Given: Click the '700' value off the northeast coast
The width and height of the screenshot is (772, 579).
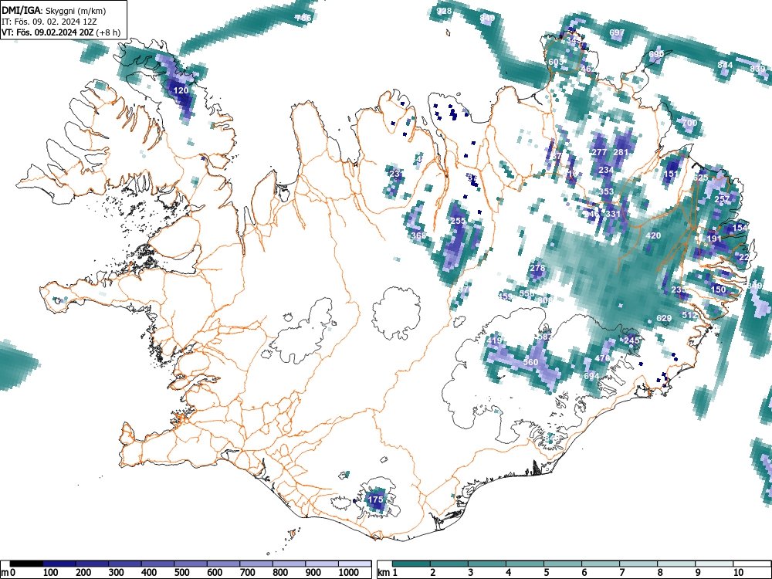Looking at the screenshot, I should (x=689, y=123).
